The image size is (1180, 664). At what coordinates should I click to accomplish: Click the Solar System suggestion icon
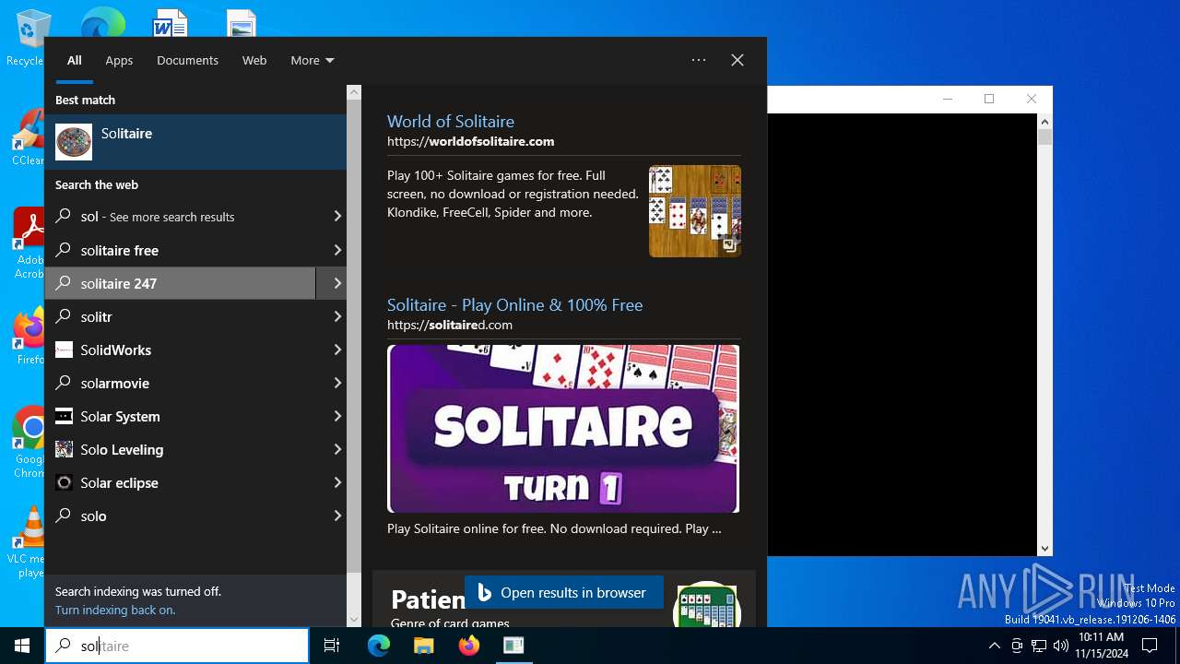pyautogui.click(x=64, y=416)
